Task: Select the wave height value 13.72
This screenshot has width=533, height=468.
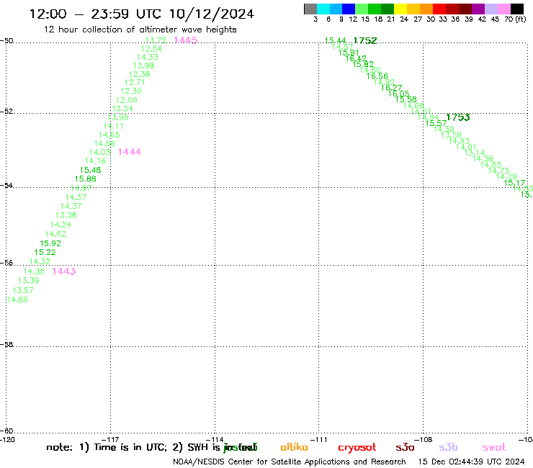Action: click(156, 40)
